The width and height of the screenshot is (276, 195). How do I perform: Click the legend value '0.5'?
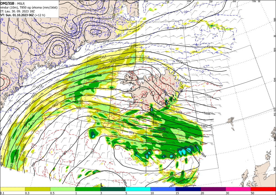tap(52, 193)
